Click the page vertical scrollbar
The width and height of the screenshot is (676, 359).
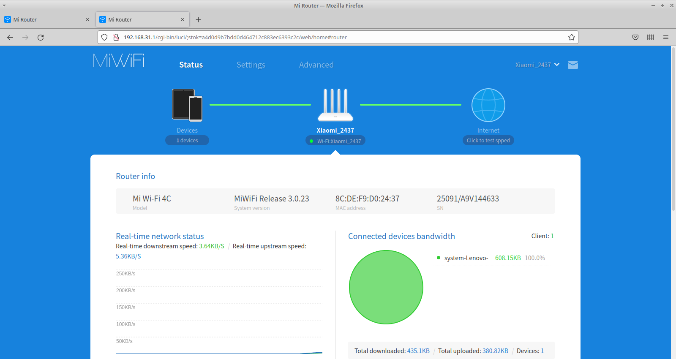coord(673,129)
